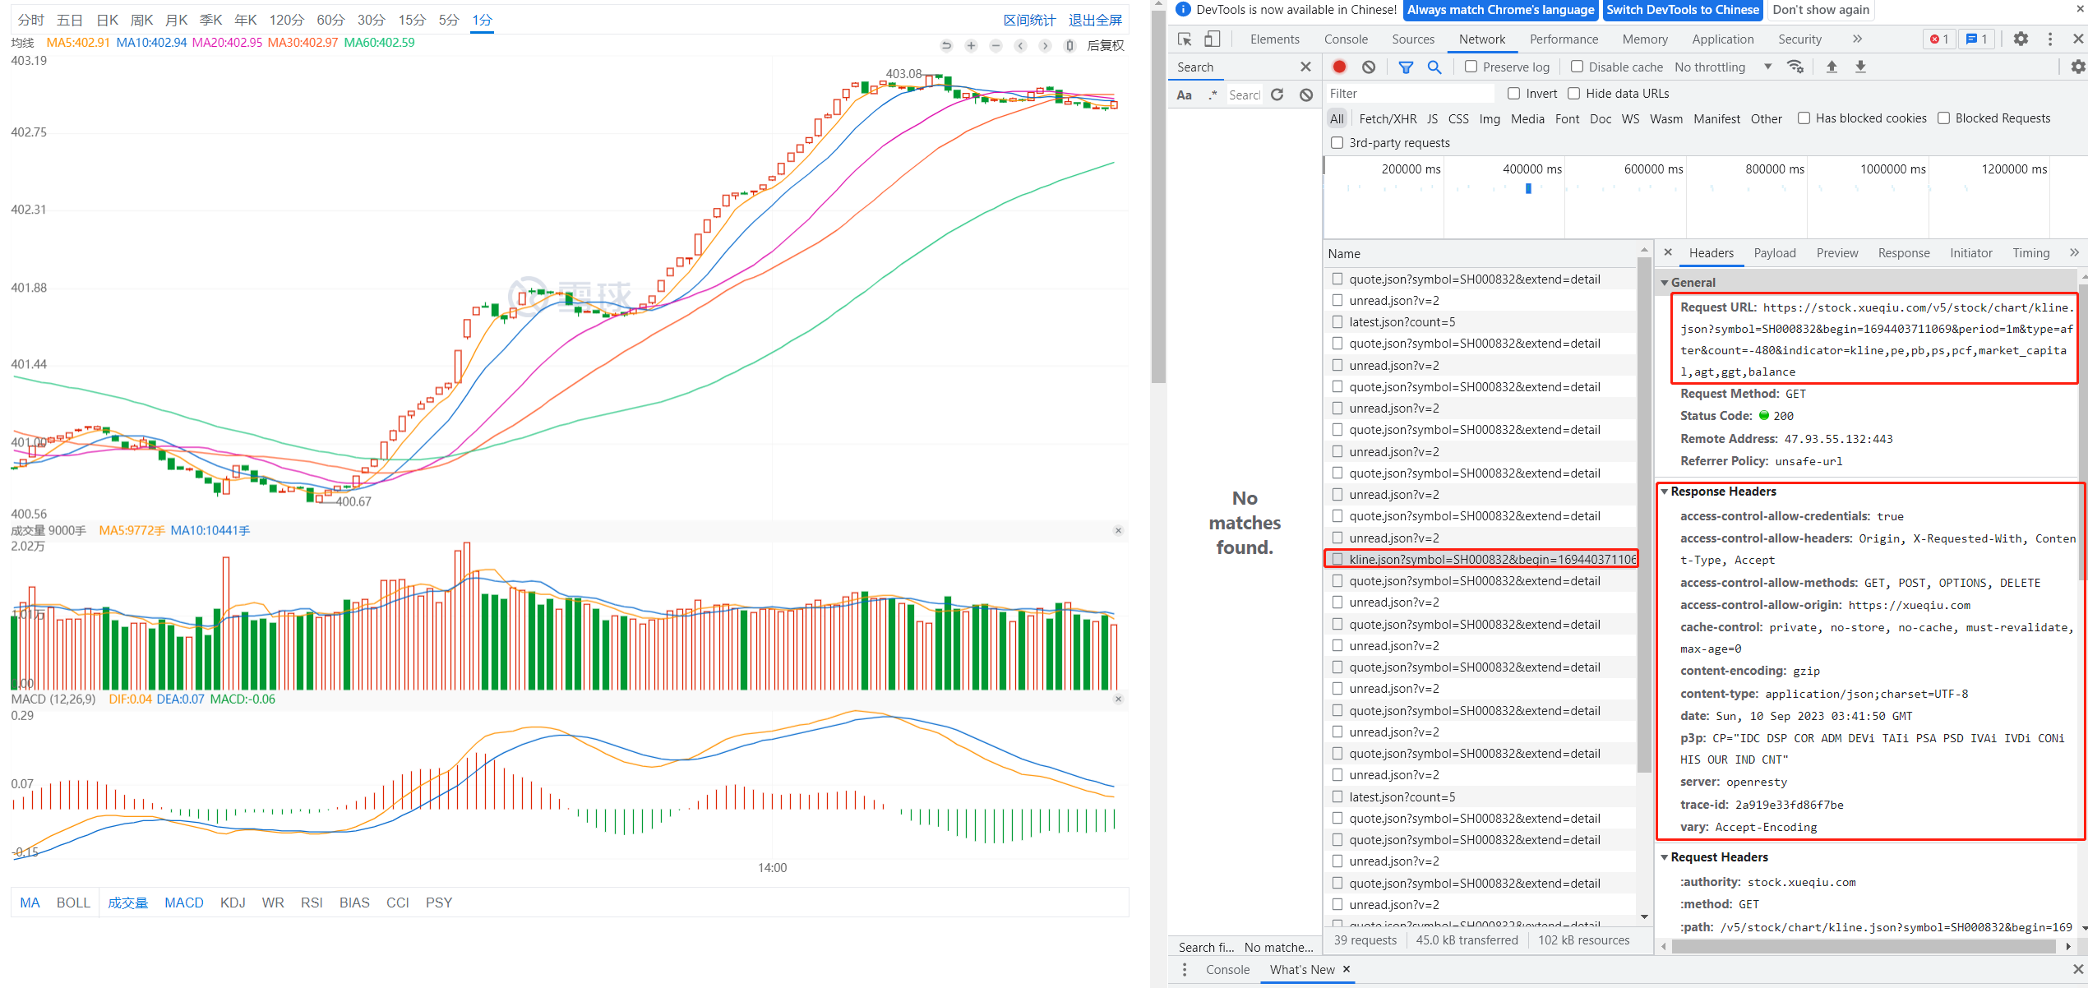Refresh the search results icon

coord(1277,95)
